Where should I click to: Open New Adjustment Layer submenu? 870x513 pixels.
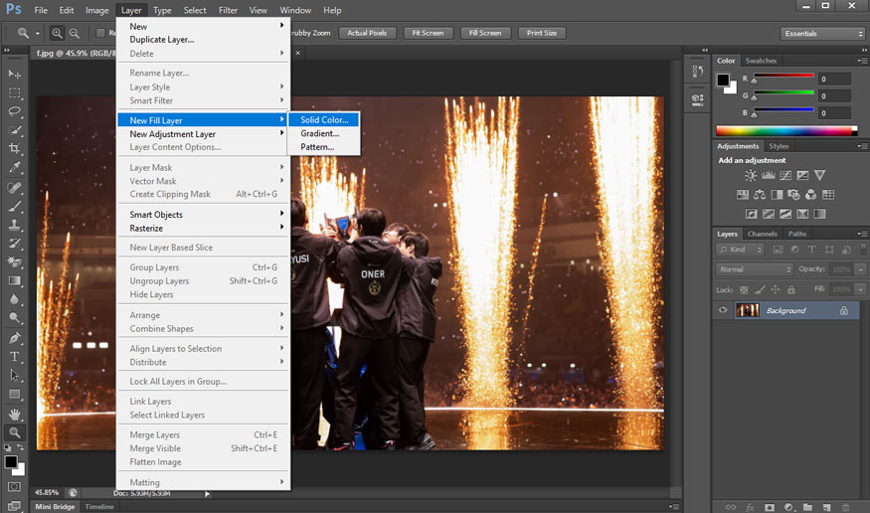[203, 133]
